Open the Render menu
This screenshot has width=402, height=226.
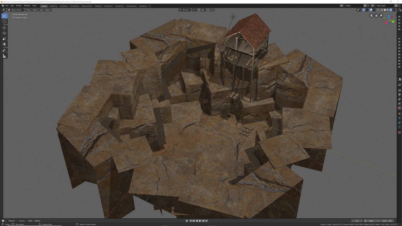(x=19, y=6)
